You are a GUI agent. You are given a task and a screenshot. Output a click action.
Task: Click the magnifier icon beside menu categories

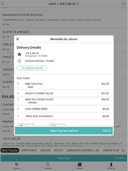click(123, 150)
